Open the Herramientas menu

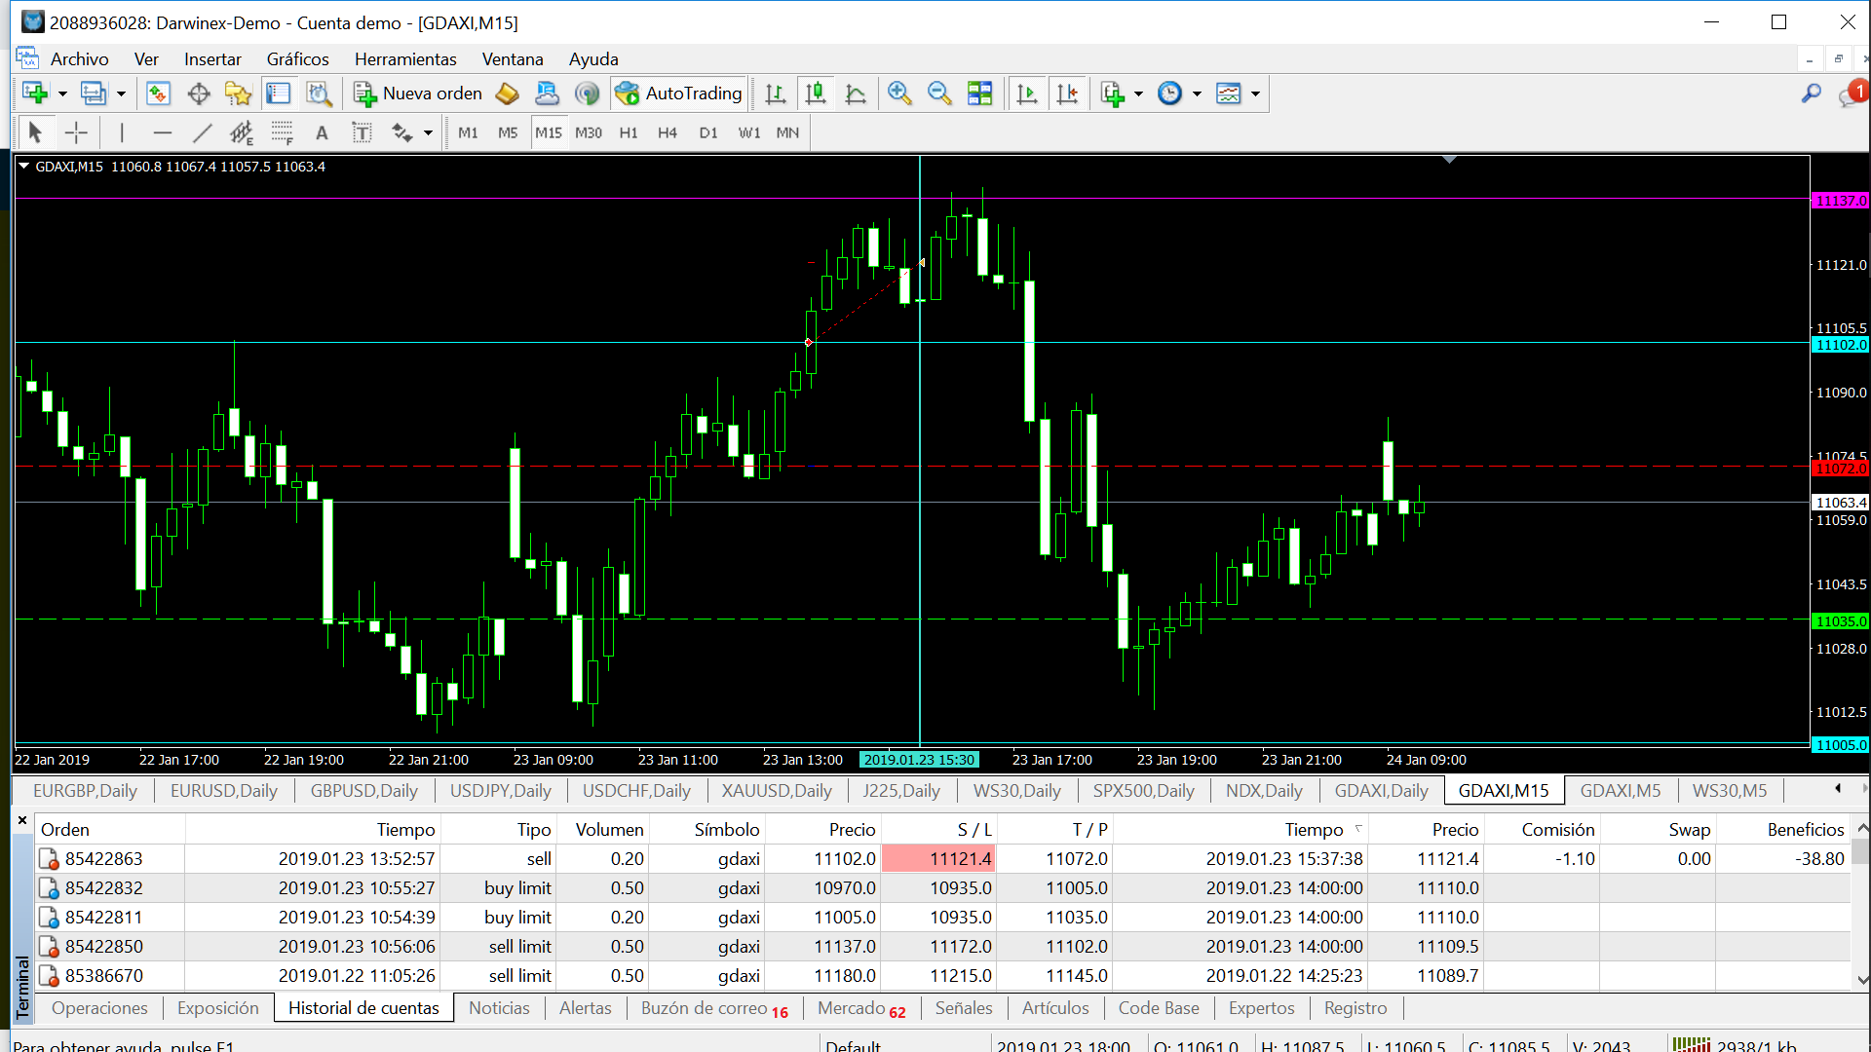tap(404, 59)
